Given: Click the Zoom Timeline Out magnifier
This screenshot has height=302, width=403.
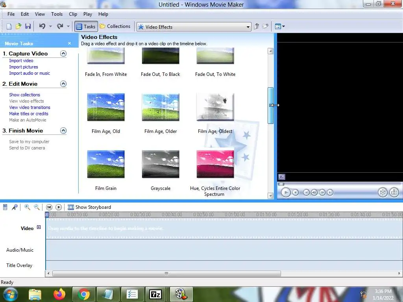Looking at the screenshot, I should pos(37,207).
